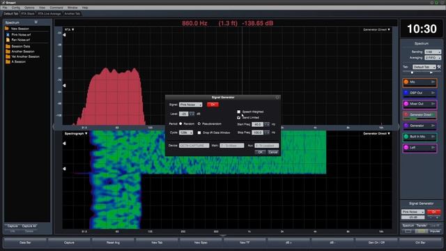Click the red Generator Direct color dot
This screenshot has height=251, width=446.
[x=406, y=114]
